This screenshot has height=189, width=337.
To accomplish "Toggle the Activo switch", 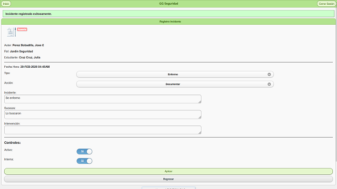I will pyautogui.click(x=84, y=152).
